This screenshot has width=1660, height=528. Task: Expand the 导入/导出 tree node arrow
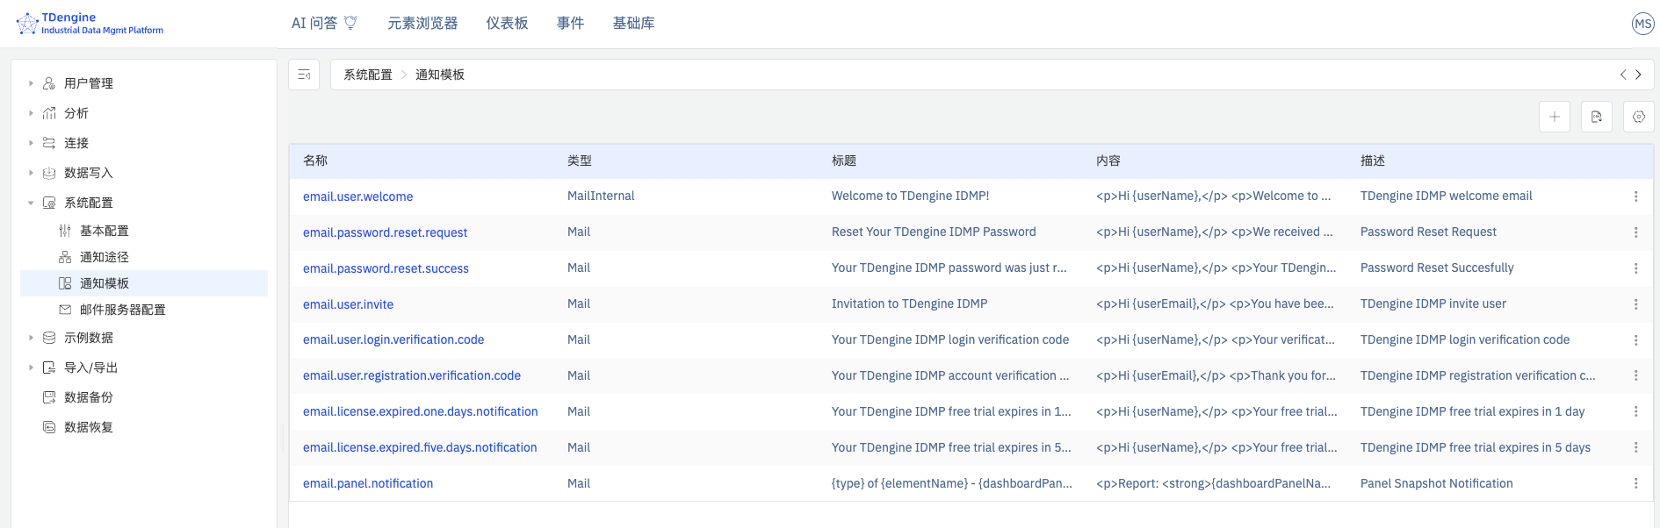pos(31,367)
